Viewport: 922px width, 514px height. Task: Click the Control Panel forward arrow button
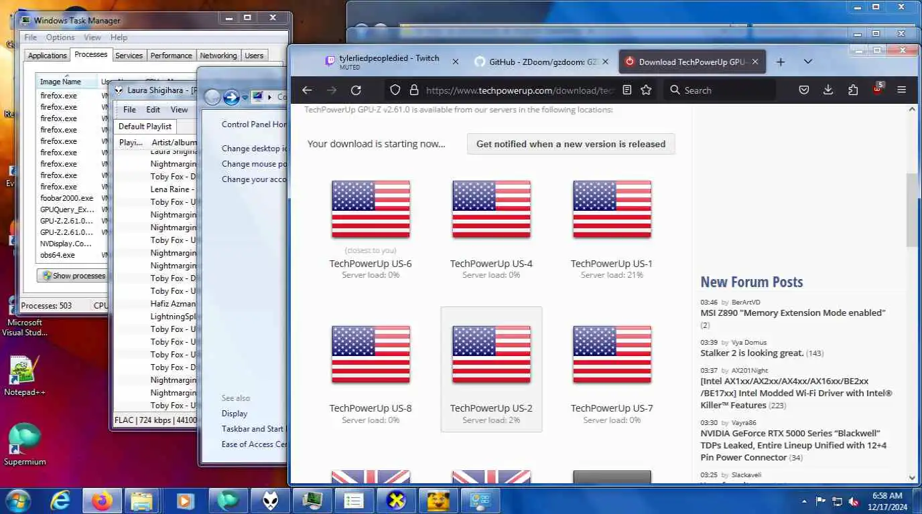pos(231,97)
